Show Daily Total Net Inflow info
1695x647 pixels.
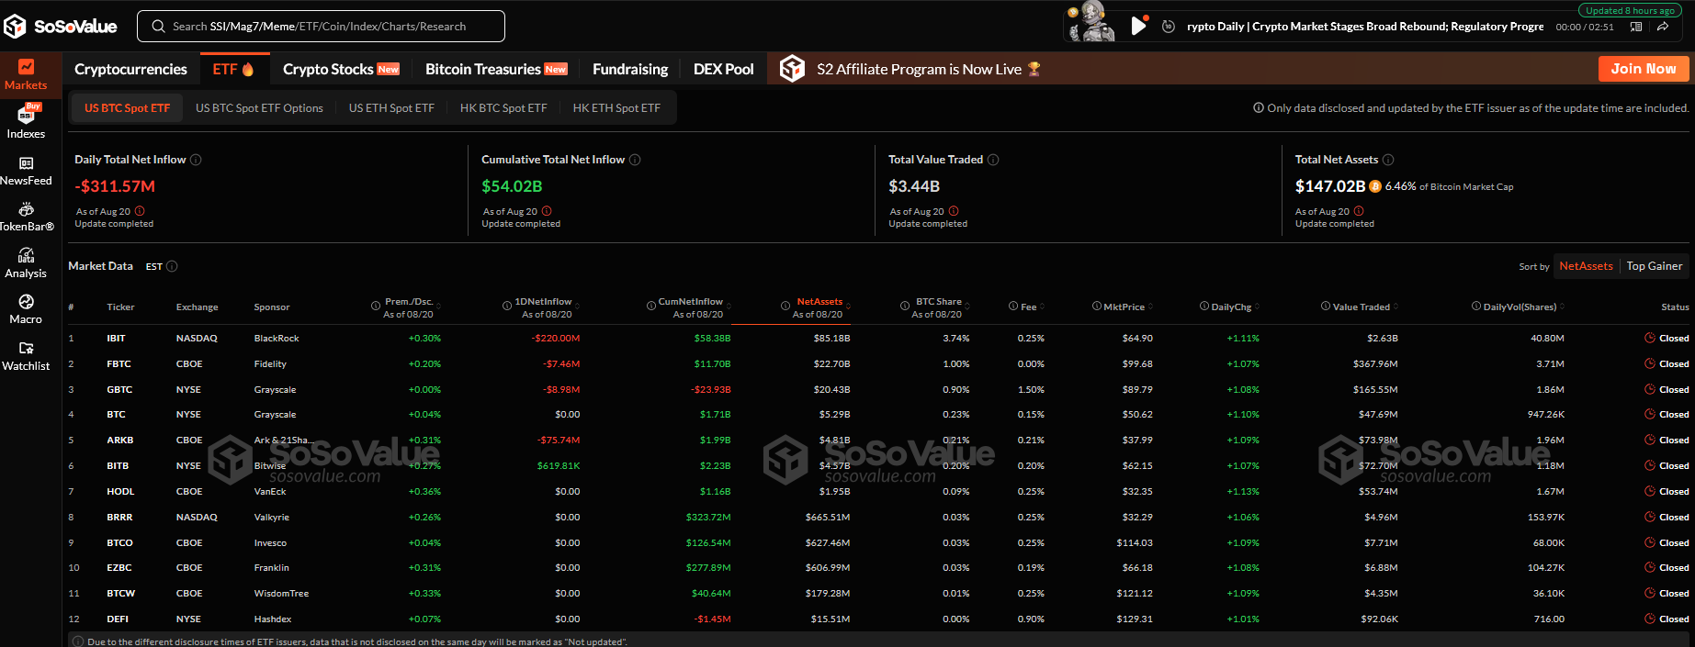[x=196, y=160]
